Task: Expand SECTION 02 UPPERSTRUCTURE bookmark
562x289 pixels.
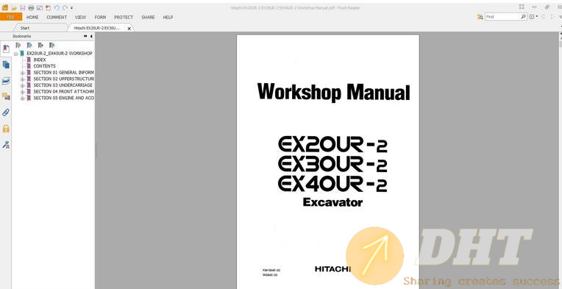Action: click(23, 79)
